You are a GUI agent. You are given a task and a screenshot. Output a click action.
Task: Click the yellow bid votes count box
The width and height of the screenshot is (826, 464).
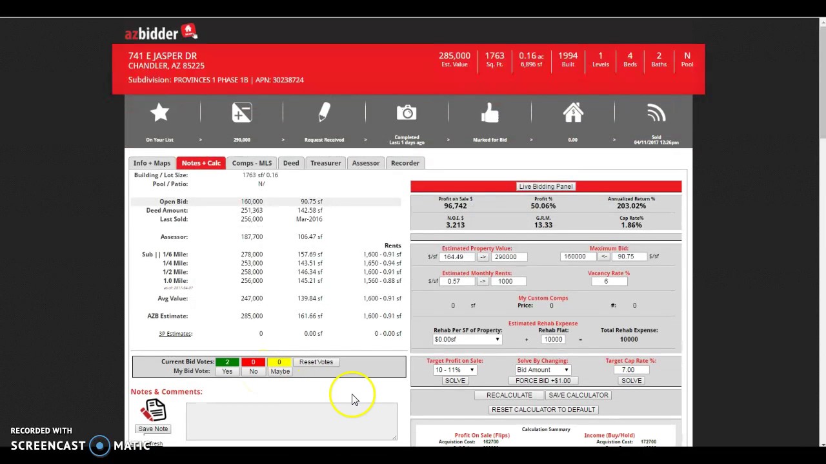tap(279, 362)
